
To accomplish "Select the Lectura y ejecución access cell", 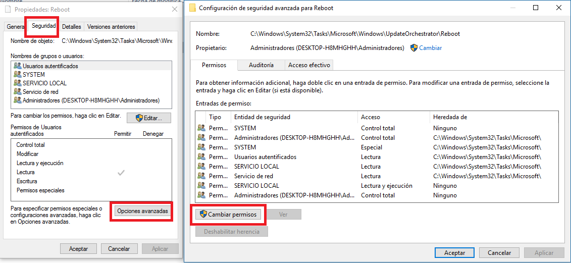I will (x=387, y=186).
